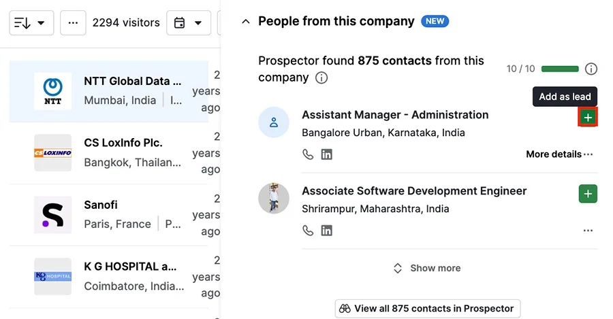Image resolution: width=613 pixels, height=319 pixels.
Task: Open the sort order dropdown
Action: point(31,23)
